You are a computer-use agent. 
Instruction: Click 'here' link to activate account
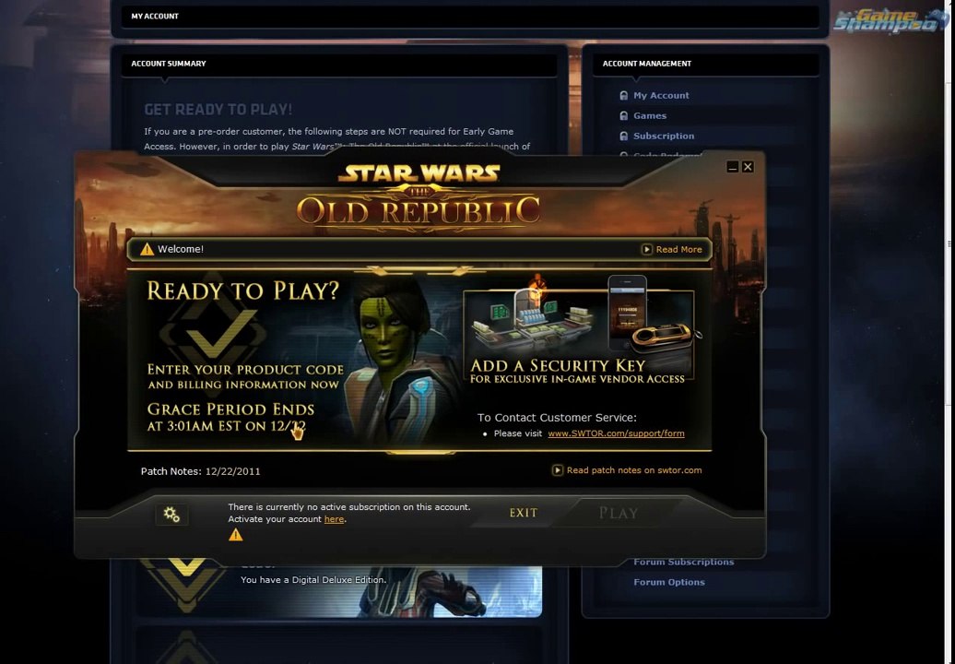[334, 519]
